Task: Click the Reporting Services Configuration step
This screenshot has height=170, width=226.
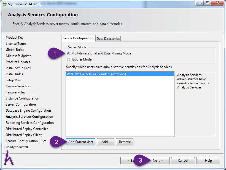Action: (30, 122)
